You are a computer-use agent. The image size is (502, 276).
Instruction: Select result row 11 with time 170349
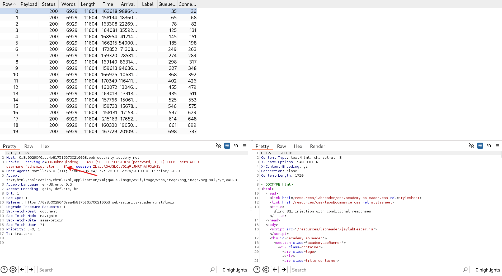tap(98, 81)
